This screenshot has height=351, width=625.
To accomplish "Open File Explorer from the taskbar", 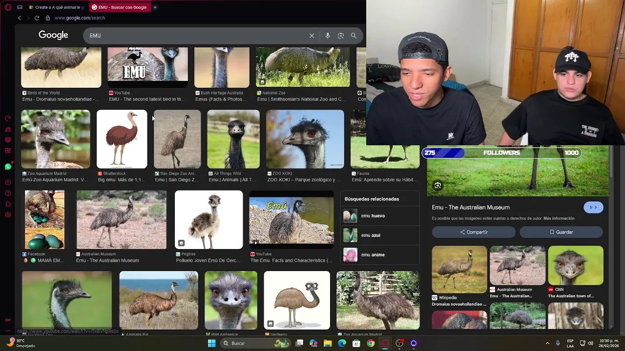I will coord(328,343).
